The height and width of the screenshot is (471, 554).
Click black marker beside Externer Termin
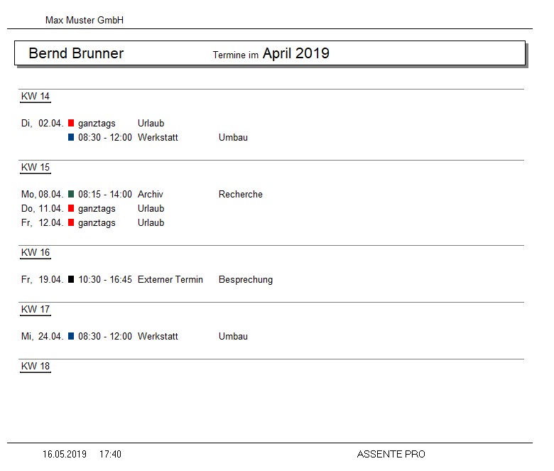tap(71, 280)
